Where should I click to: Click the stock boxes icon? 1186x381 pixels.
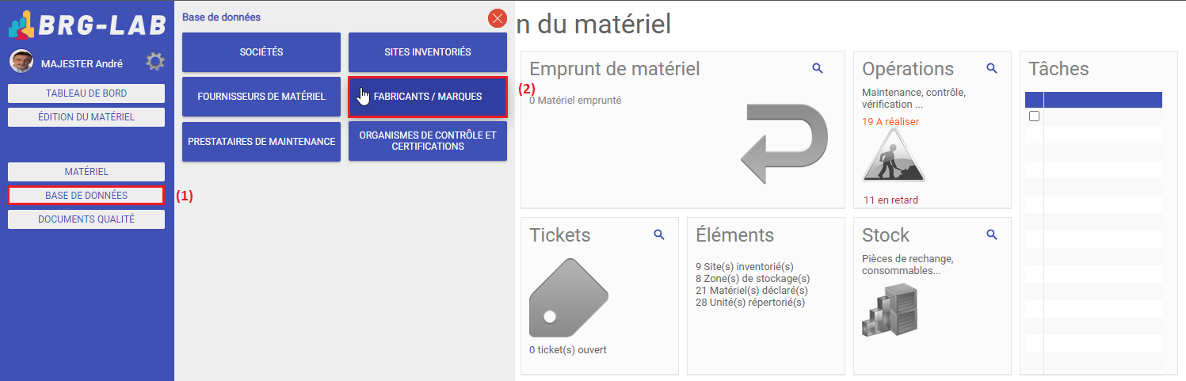click(x=889, y=309)
